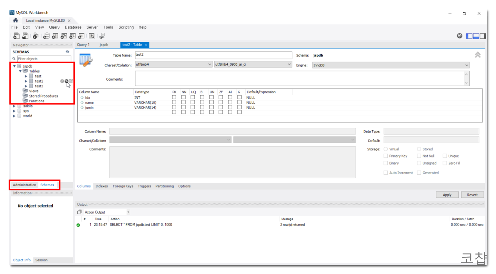496x274 pixels.
Task: Create a new schema toolbar icon
Action: click(46, 36)
